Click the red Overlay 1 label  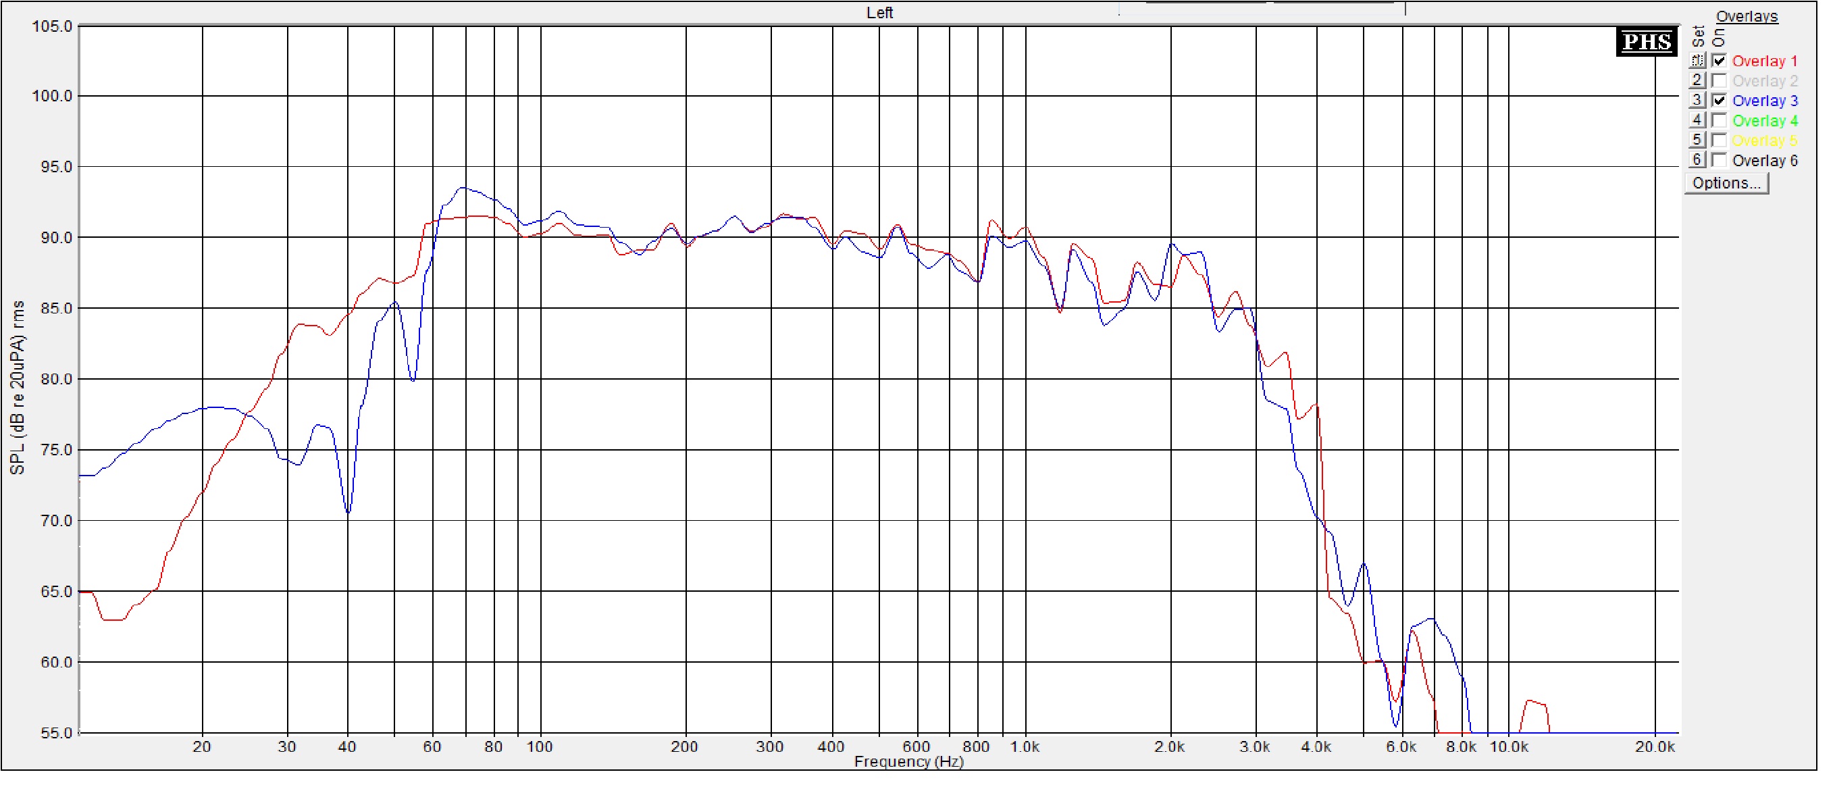[x=1765, y=61]
